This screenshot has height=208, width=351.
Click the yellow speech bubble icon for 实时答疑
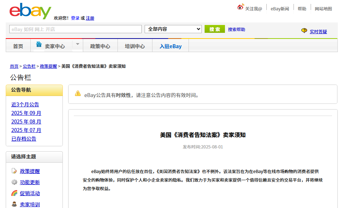point(304,31)
